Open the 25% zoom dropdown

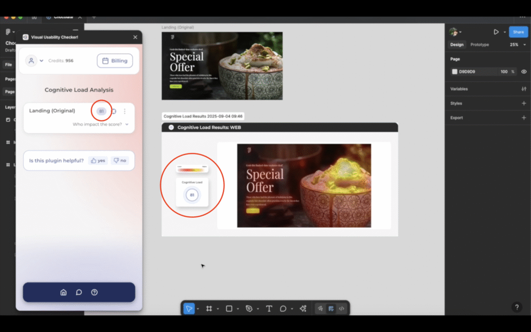(x=516, y=45)
